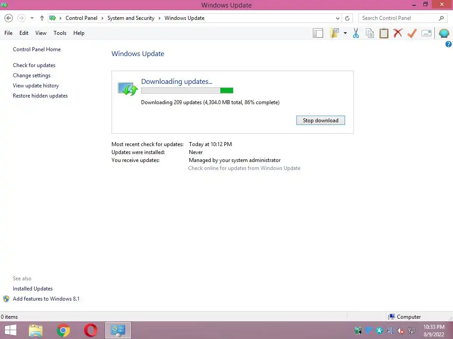
Task: Go up one level with Up arrow
Action: (x=42, y=18)
